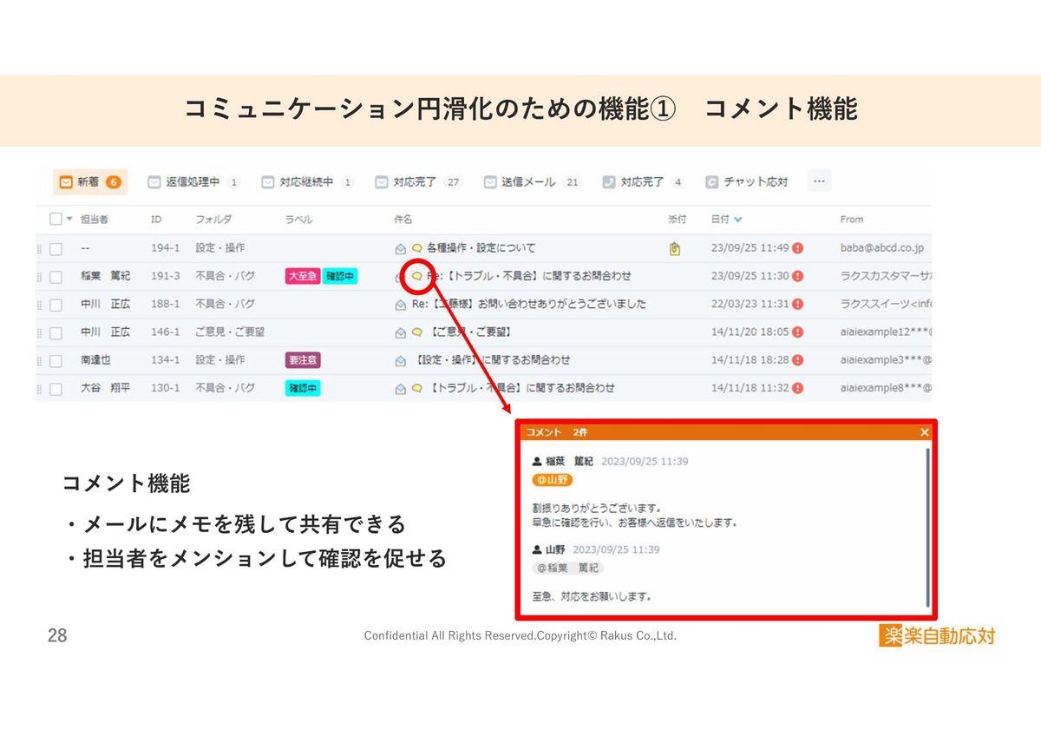Click the pink 大至急 label tag
The height and width of the screenshot is (736, 1041).
point(302,276)
